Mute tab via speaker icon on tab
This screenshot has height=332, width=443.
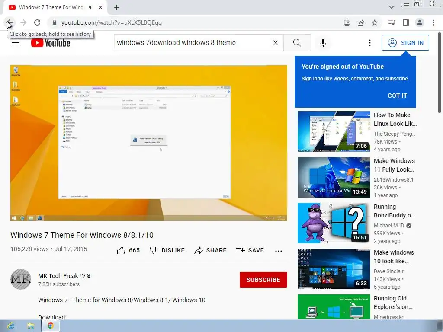91,7
